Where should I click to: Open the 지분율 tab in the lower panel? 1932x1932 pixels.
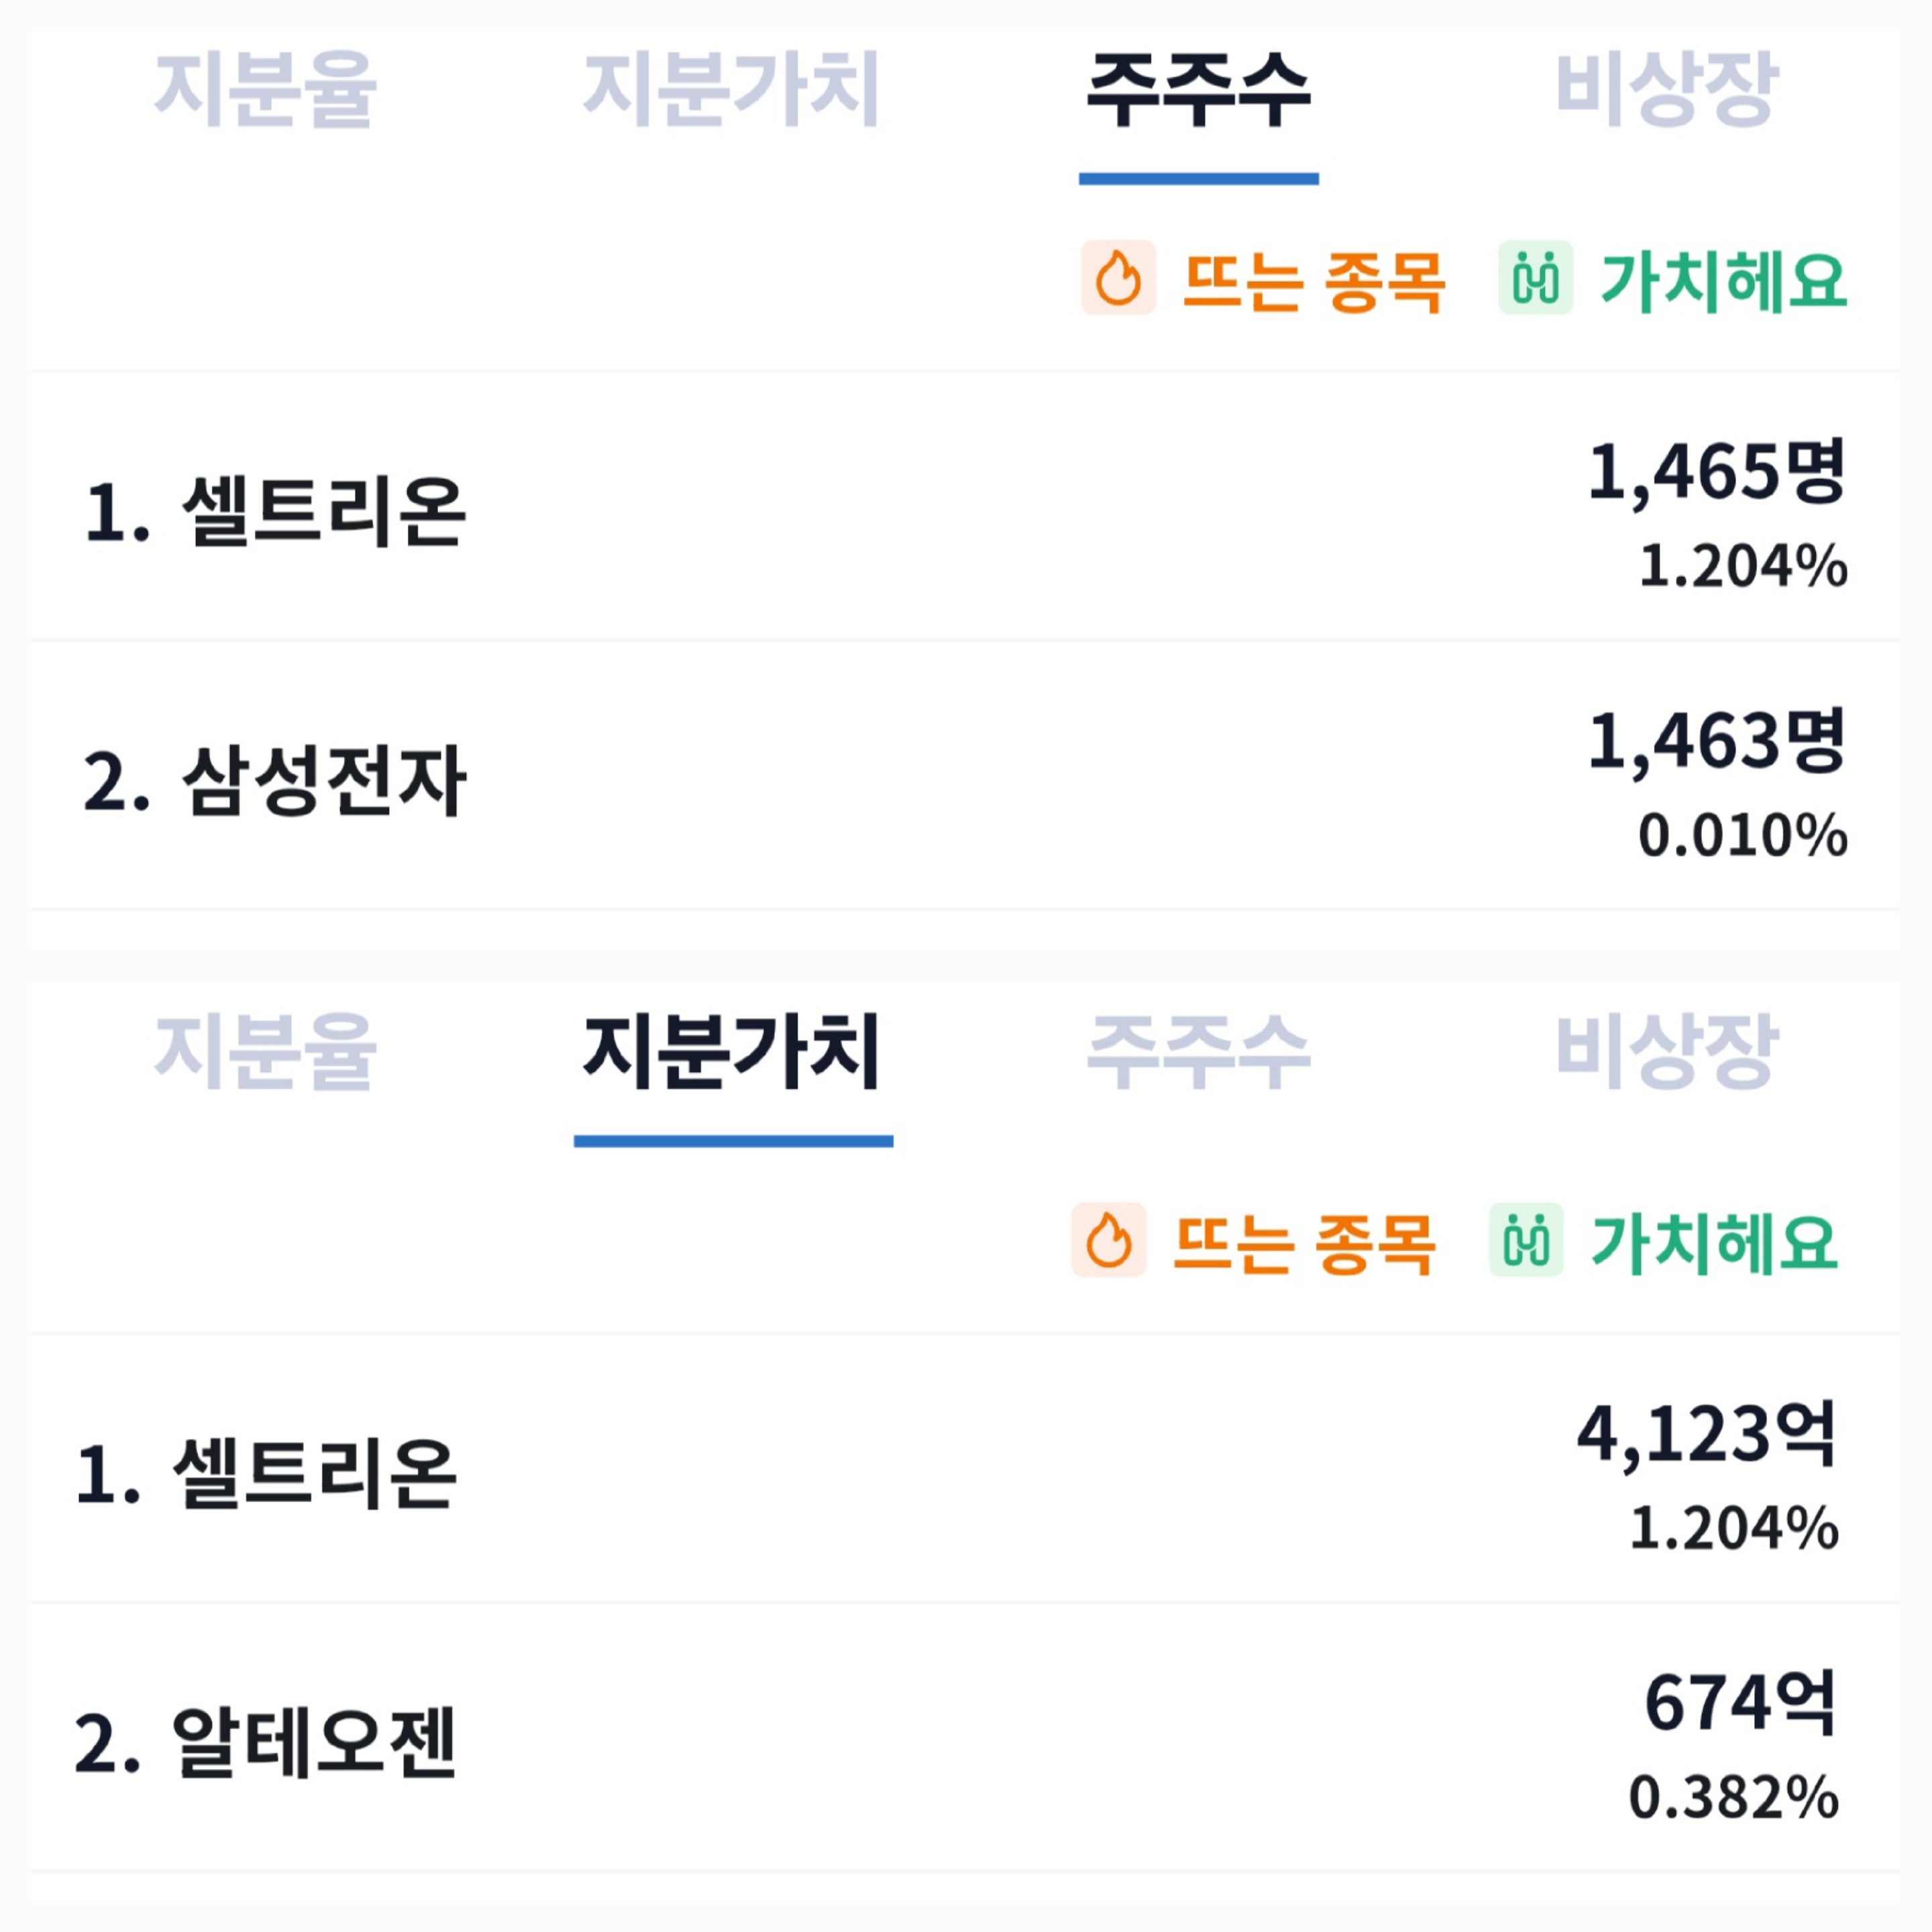click(x=265, y=1051)
